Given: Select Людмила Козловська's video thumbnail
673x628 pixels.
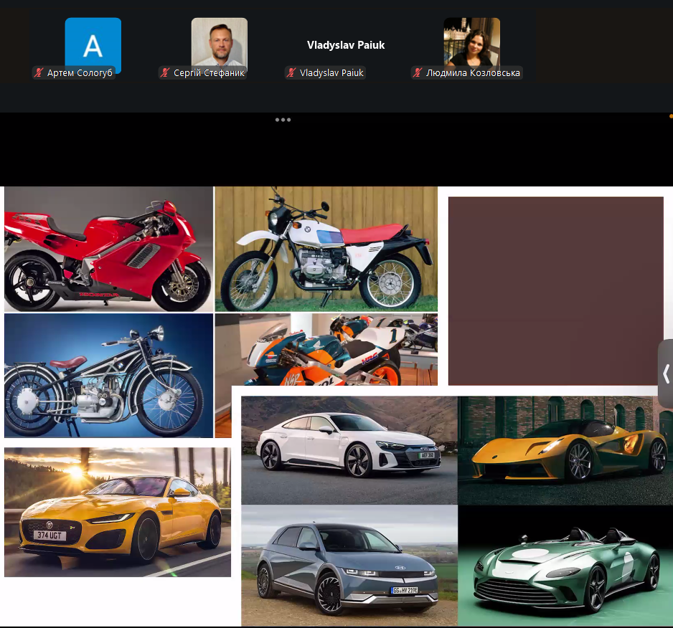Looking at the screenshot, I should coord(471,42).
